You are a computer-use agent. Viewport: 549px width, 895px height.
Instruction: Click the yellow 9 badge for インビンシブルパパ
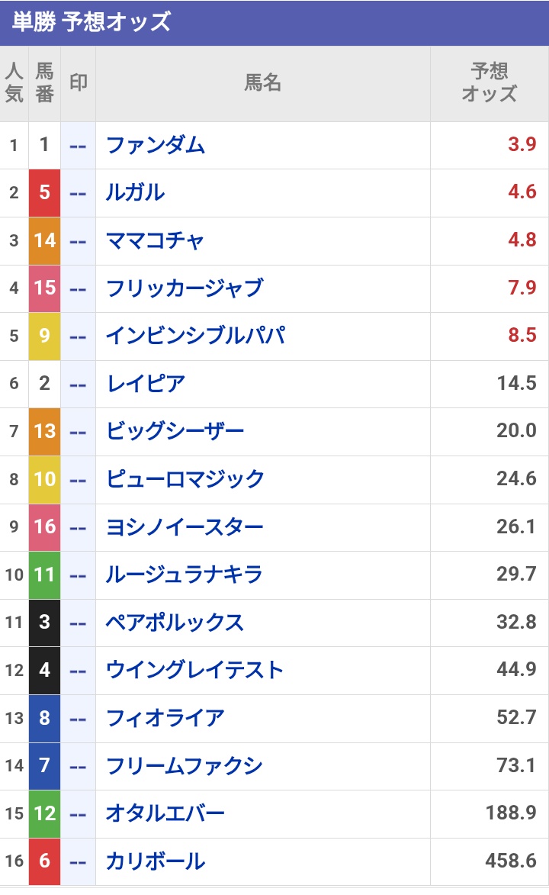[x=45, y=335]
